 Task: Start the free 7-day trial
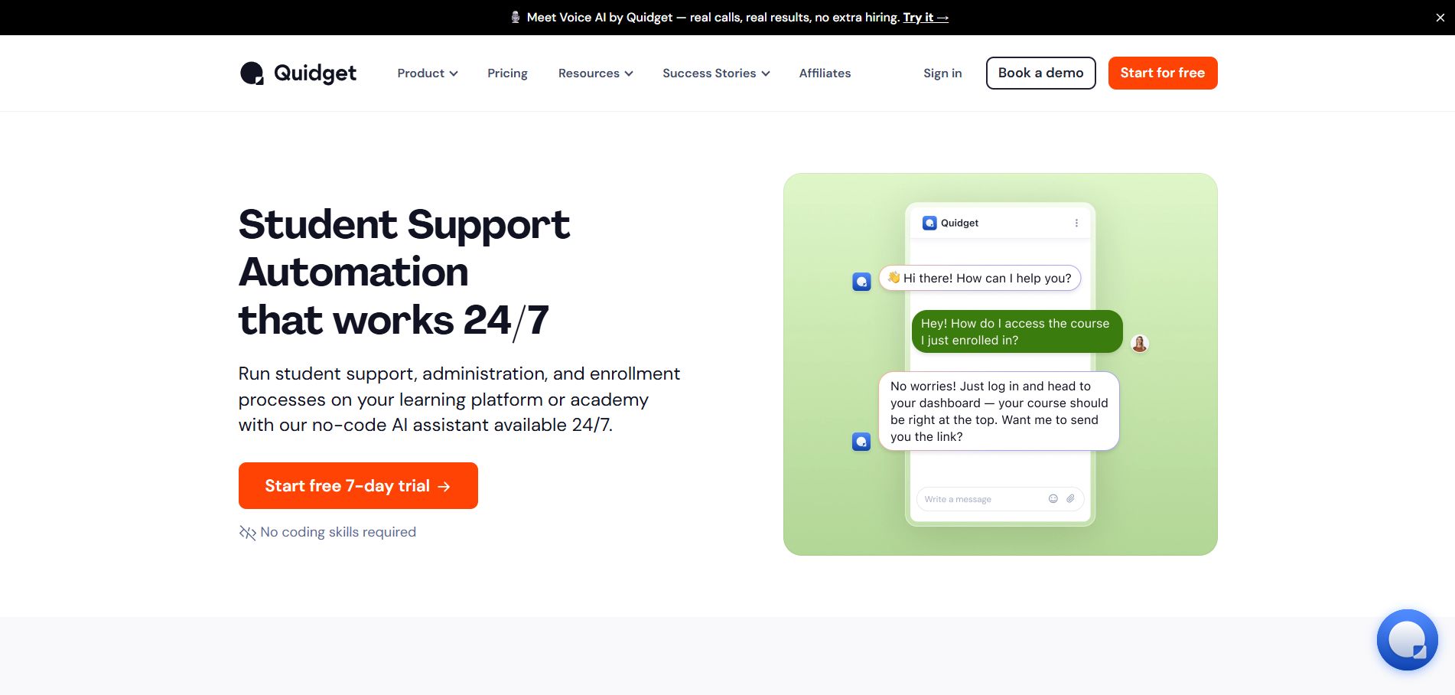click(x=358, y=485)
